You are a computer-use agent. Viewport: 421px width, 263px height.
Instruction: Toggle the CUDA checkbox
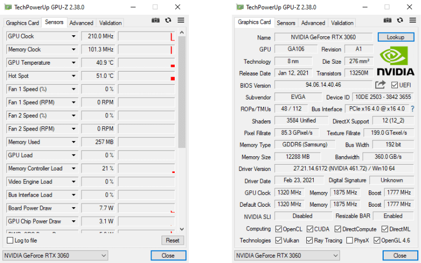click(x=310, y=229)
